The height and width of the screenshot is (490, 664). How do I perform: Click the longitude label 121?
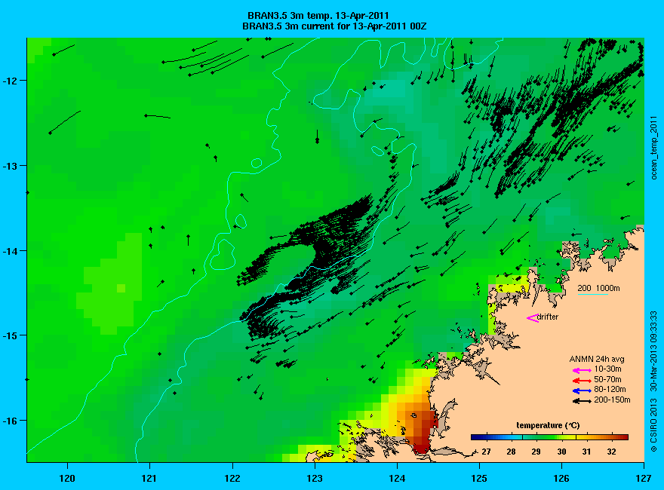(149, 478)
